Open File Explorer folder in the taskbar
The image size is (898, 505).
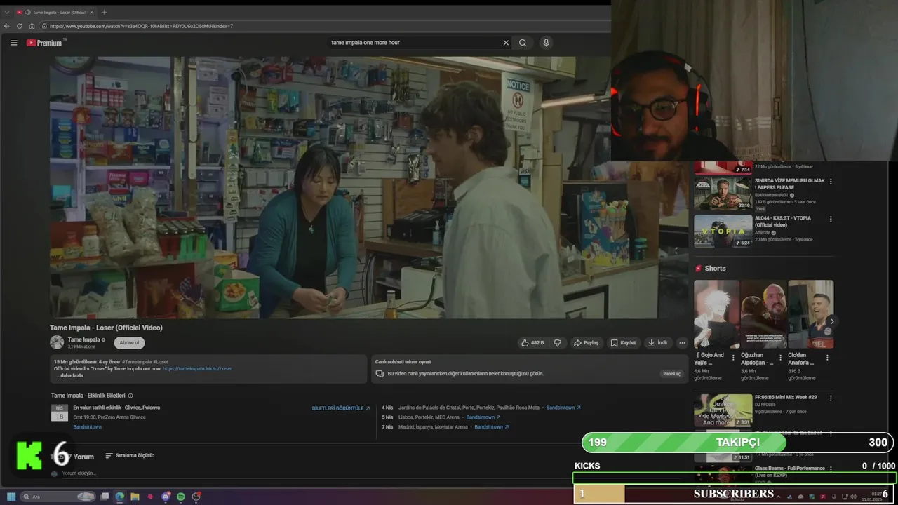pyautogui.click(x=135, y=497)
